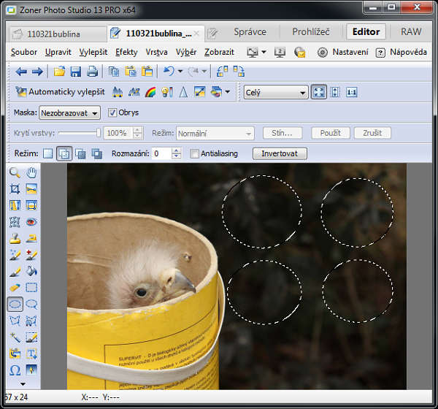
Task: Enable the Antialiasing checkbox
Action: click(195, 154)
